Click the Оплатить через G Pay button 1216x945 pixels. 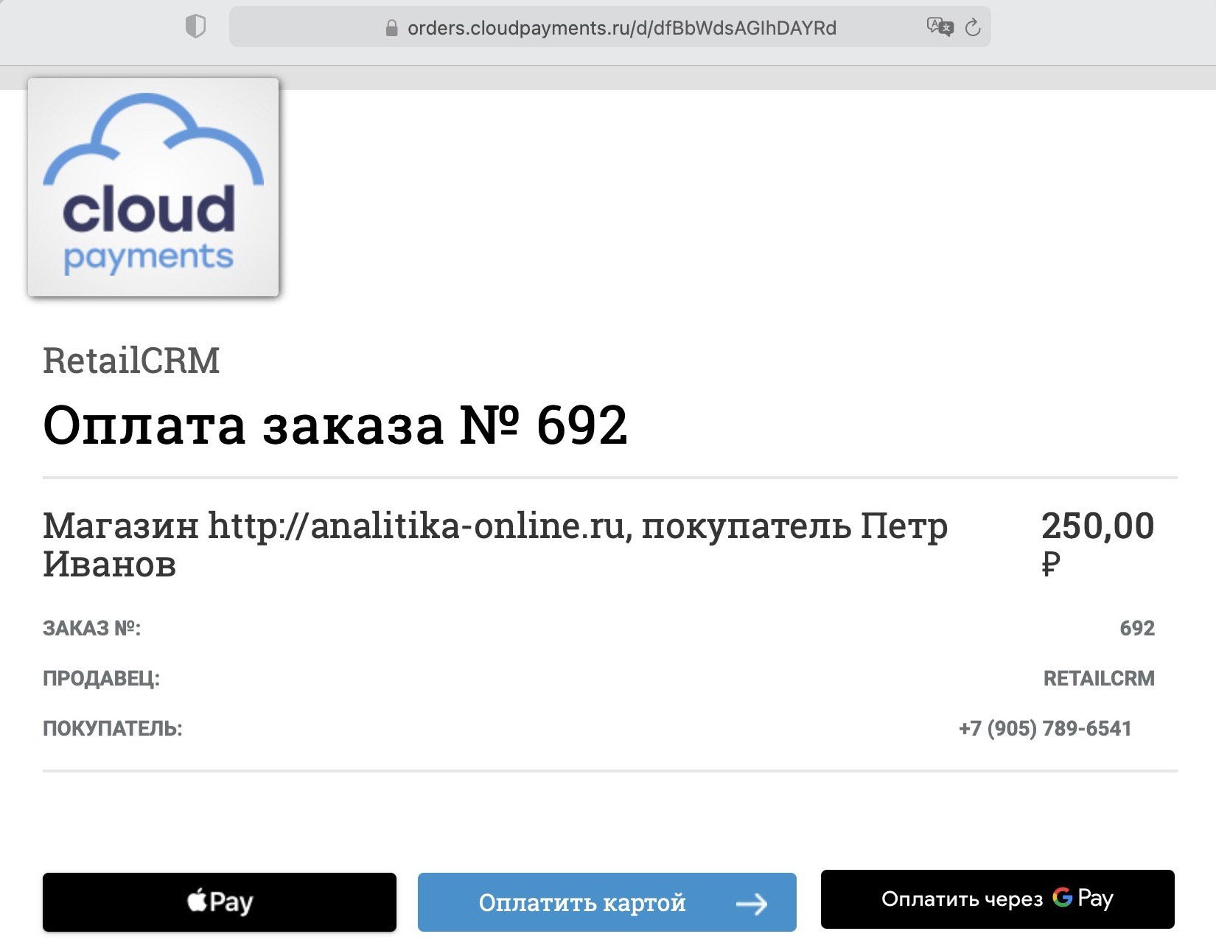997,899
